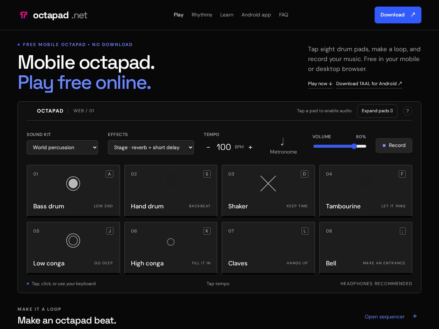
Task: Click the K key badge on High conga
Action: 207,231
